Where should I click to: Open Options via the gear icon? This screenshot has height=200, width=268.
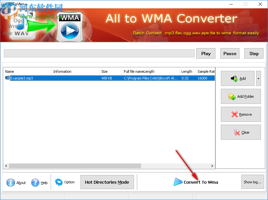pos(59,182)
